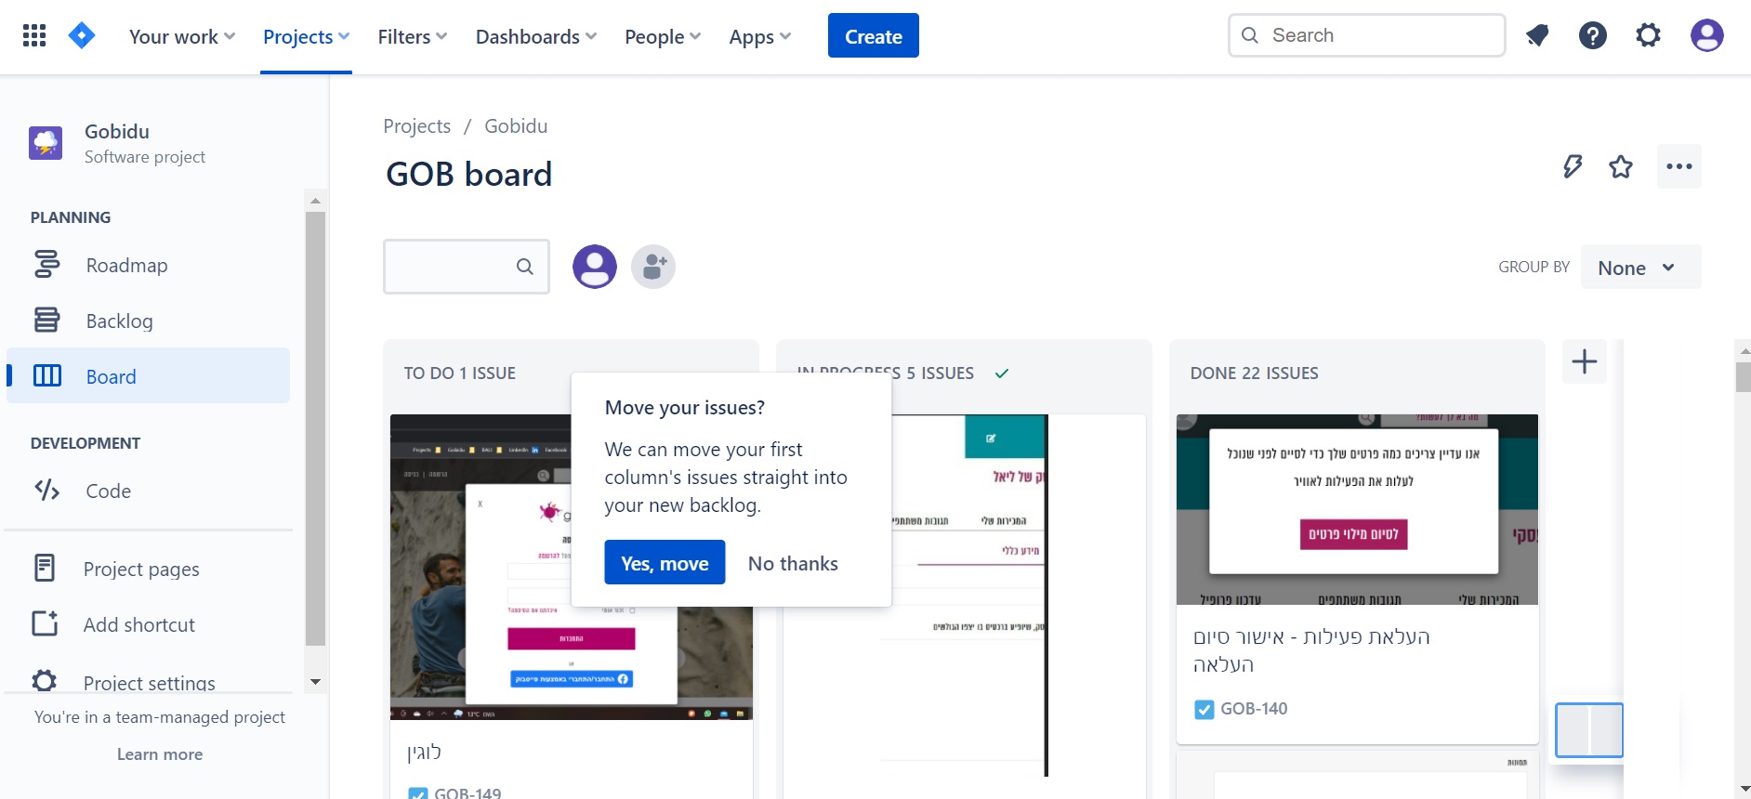Select Board in the sidebar
1751x799 pixels.
pos(149,376)
